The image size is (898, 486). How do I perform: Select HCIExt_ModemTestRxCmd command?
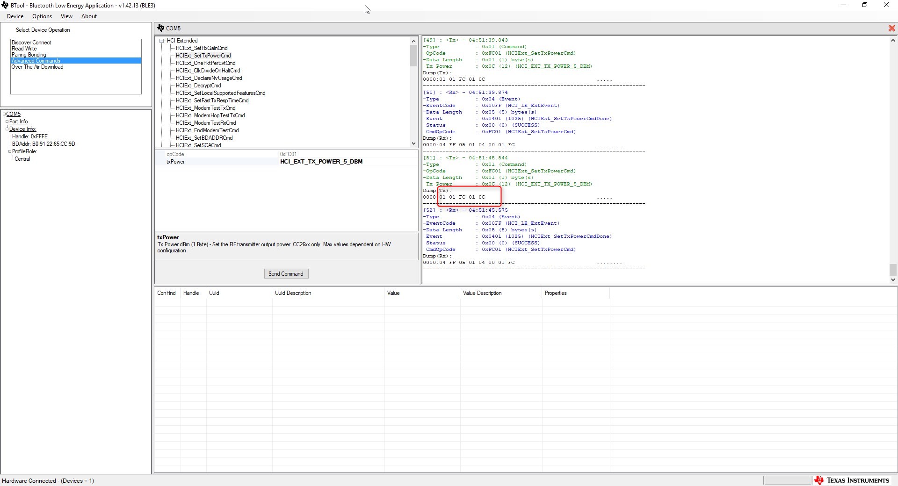tap(206, 123)
